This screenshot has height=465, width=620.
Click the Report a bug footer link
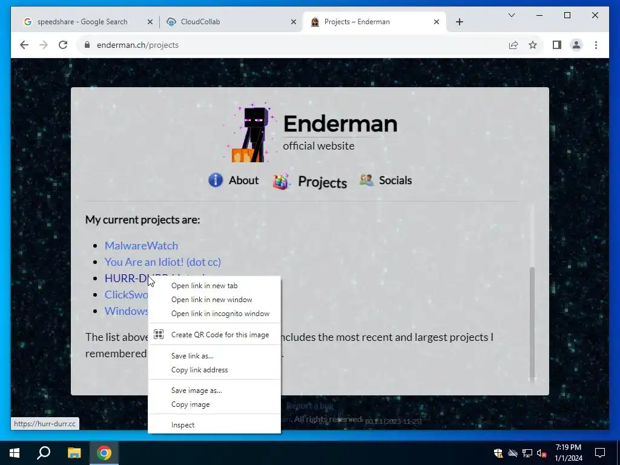310,406
